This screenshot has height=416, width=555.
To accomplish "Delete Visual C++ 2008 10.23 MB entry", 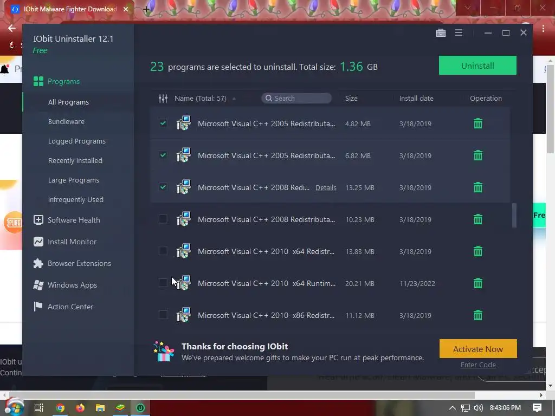I will coord(478,219).
